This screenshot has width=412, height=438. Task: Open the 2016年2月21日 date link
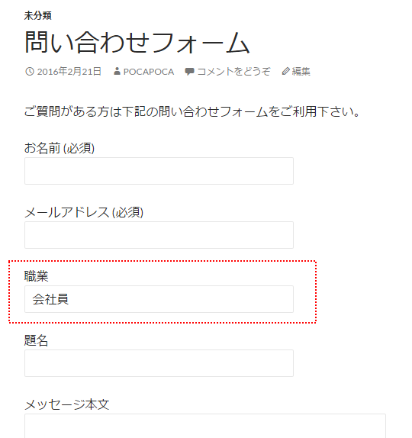pos(69,72)
